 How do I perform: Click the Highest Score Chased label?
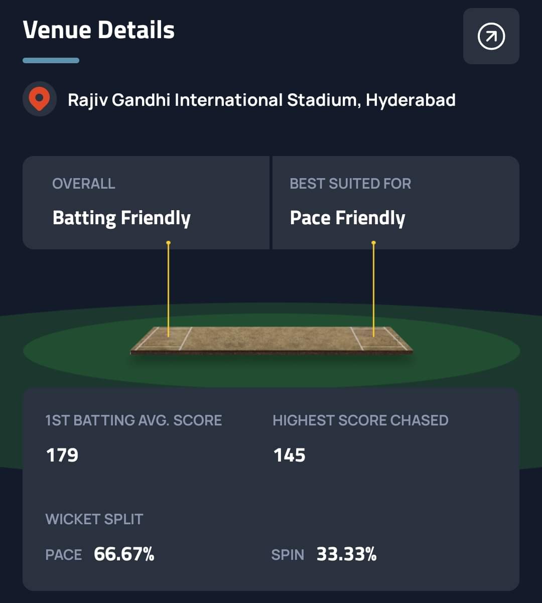(360, 420)
